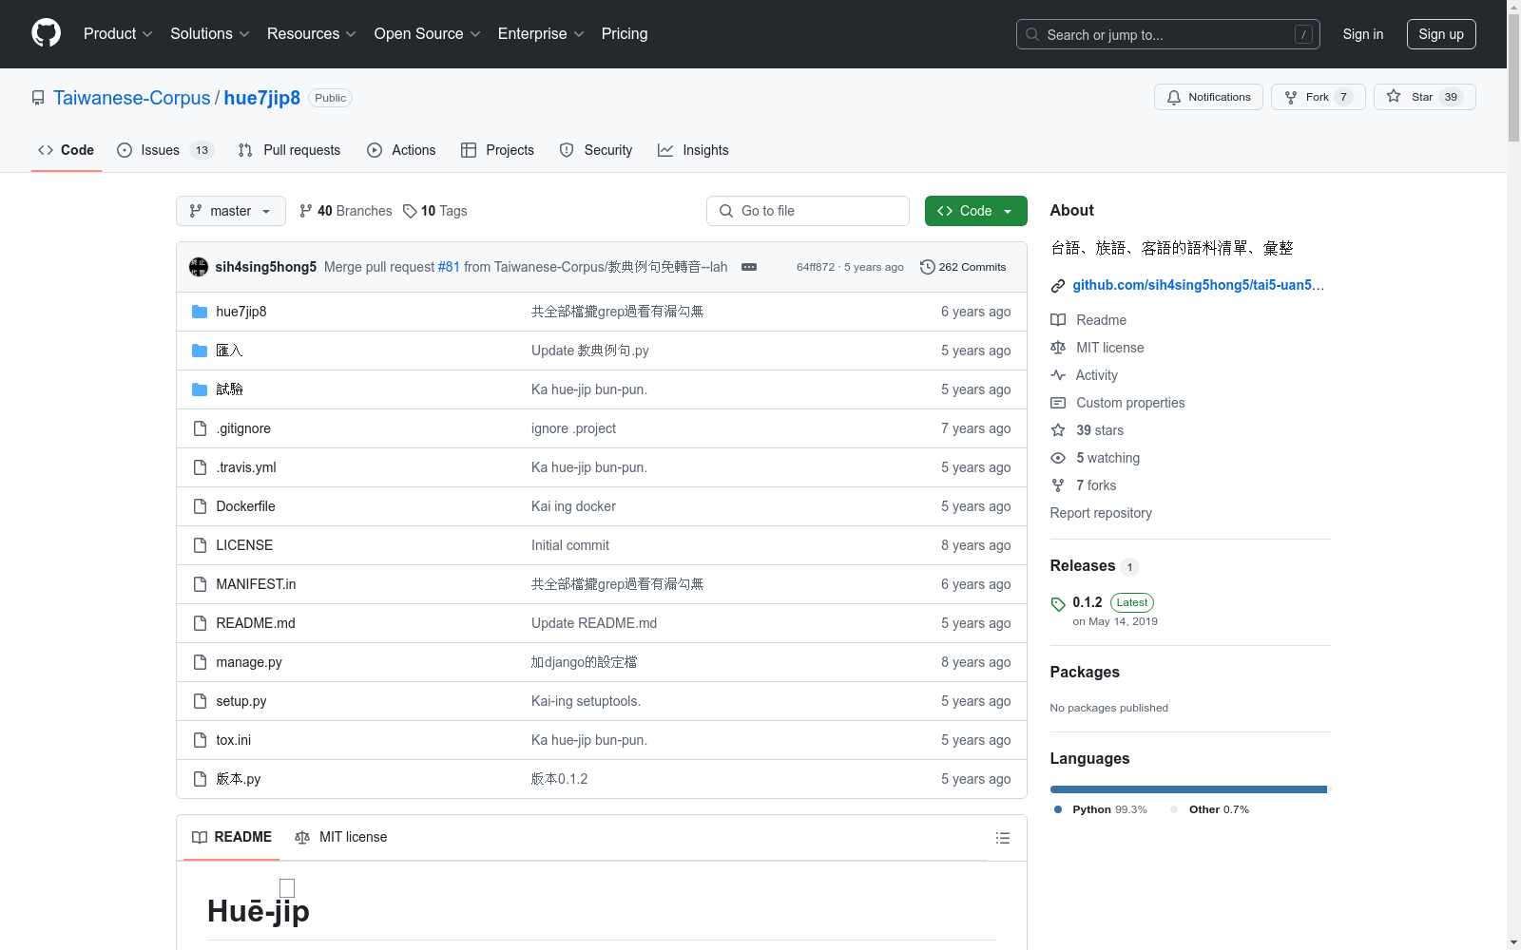Click the Go to file search field
1521x950 pixels.
tap(808, 211)
